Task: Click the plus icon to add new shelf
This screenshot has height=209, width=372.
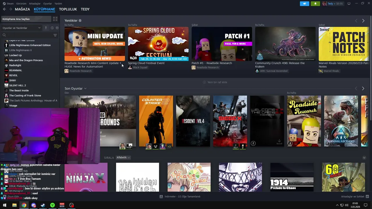Action: pos(204,82)
